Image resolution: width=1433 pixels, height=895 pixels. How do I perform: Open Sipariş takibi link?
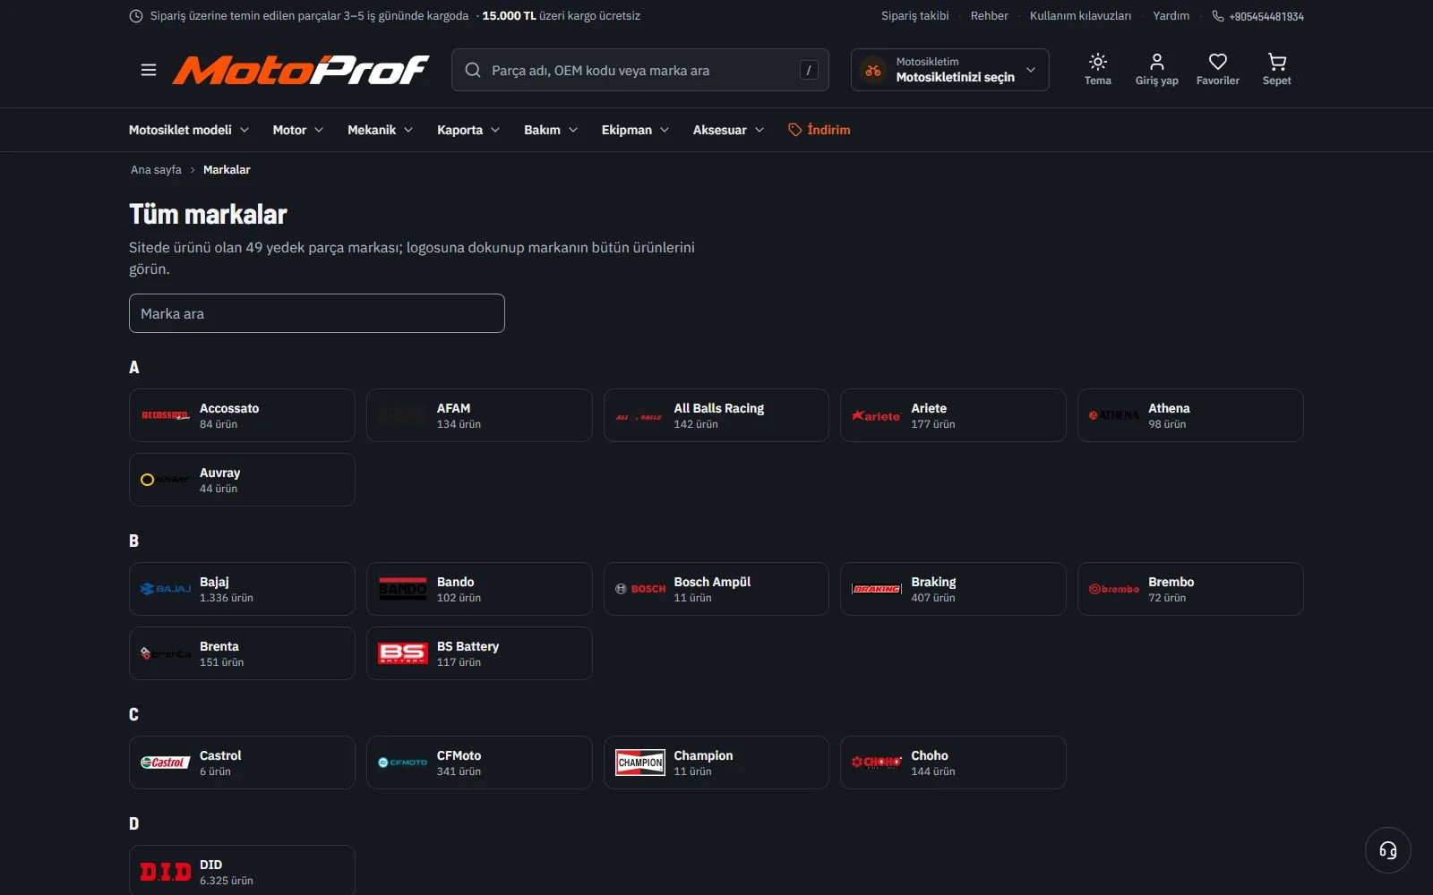914,16
